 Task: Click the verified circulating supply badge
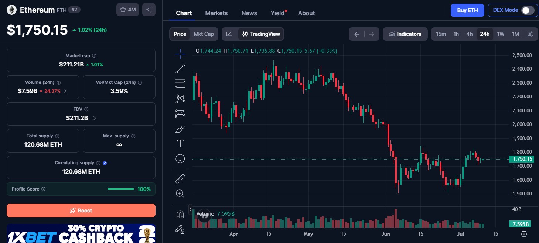[x=105, y=163]
